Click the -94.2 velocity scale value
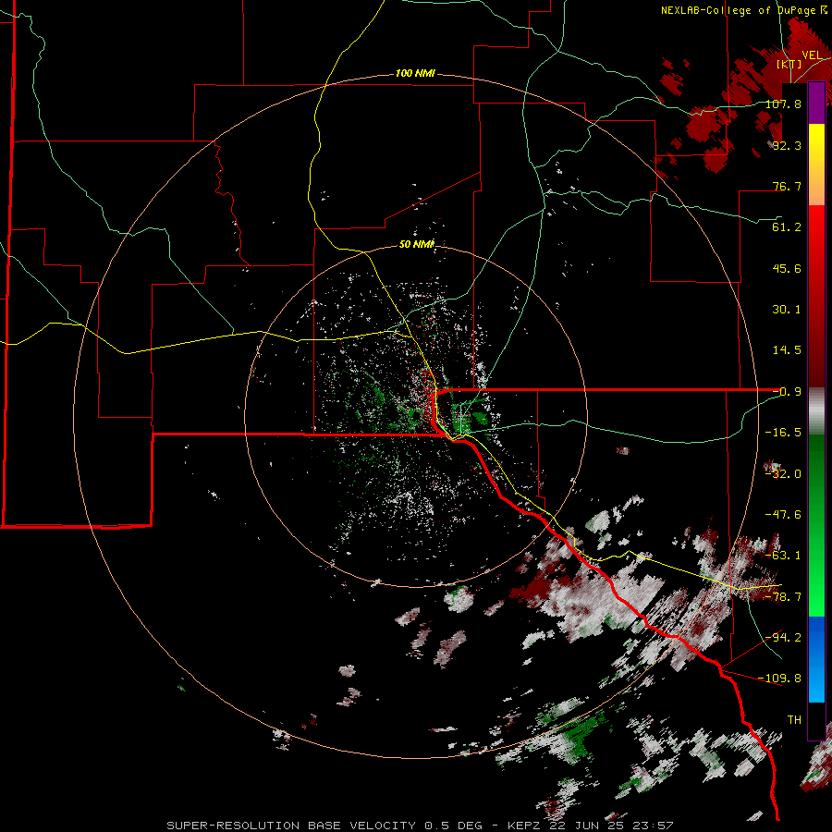The height and width of the screenshot is (832, 832). pos(784,638)
